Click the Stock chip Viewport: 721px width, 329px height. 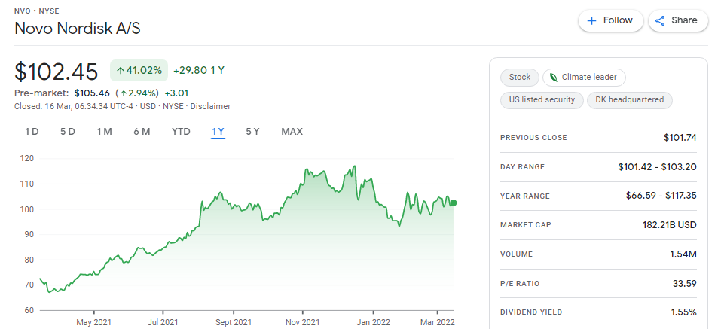pos(520,78)
